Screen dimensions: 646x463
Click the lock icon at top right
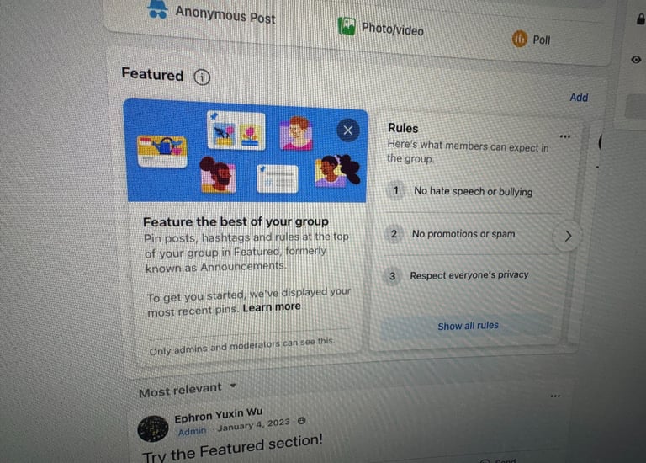tap(641, 19)
